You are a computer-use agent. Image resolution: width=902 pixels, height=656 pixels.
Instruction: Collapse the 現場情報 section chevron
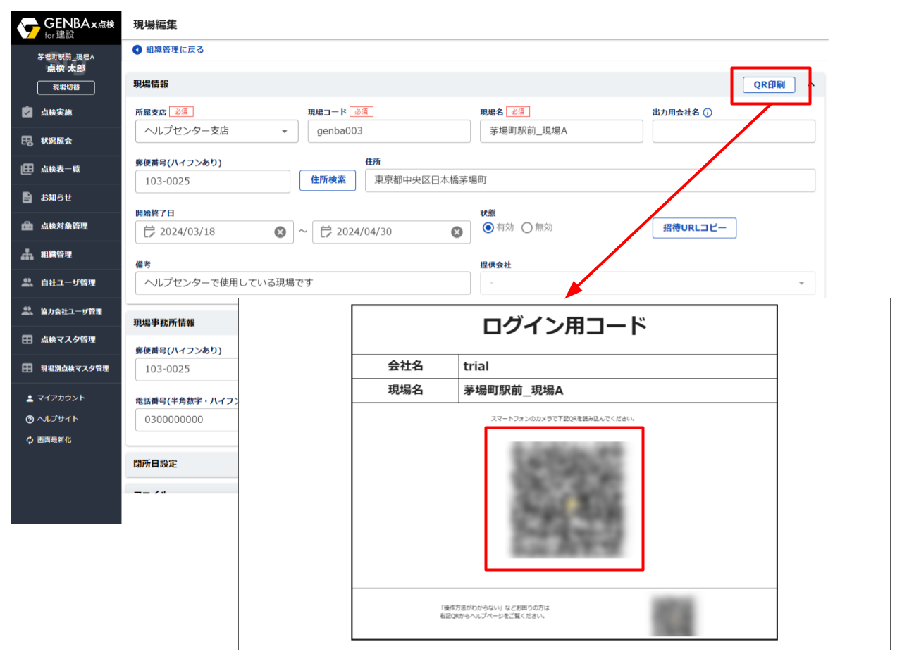811,84
